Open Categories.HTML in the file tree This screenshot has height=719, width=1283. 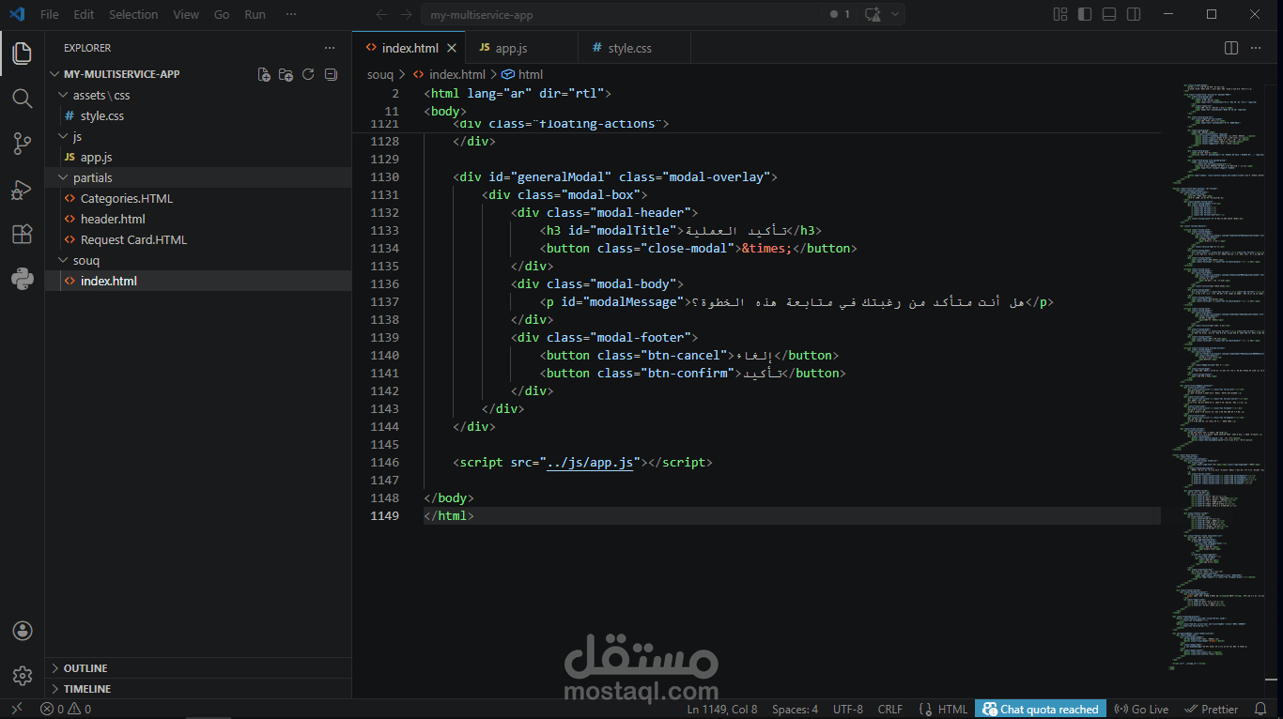(x=126, y=198)
